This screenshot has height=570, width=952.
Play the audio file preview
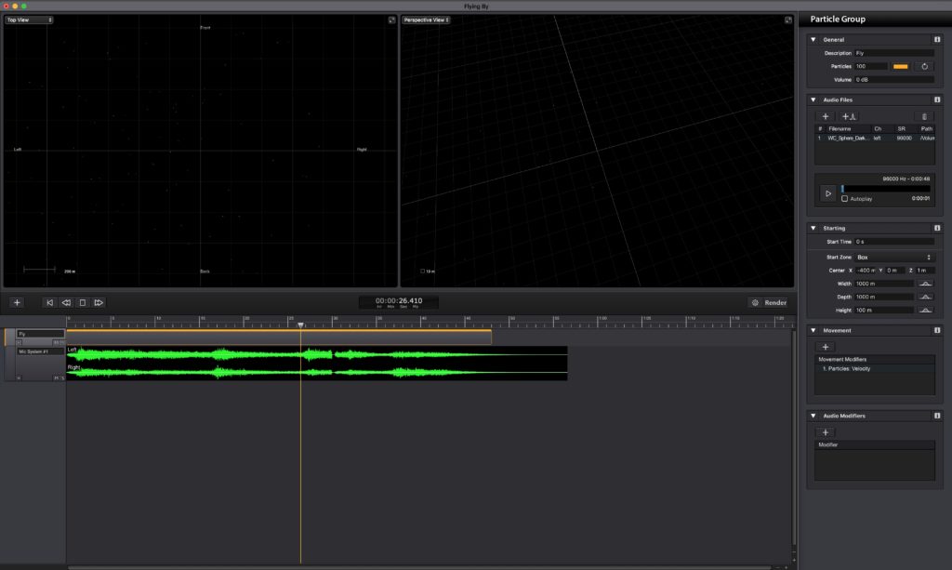[x=828, y=193]
